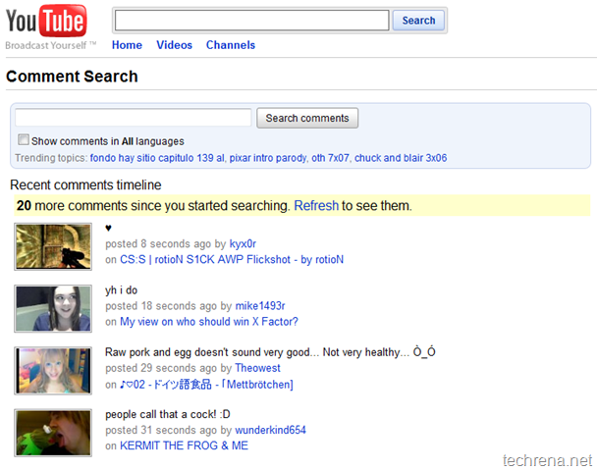This screenshot has width=597, height=471.
Task: Click the 'yh i do' comment text
Action: coord(121,290)
